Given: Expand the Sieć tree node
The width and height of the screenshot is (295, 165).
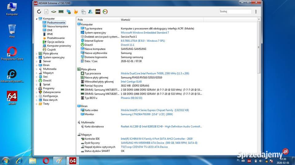Looking at the screenshot, I should 37,77.
